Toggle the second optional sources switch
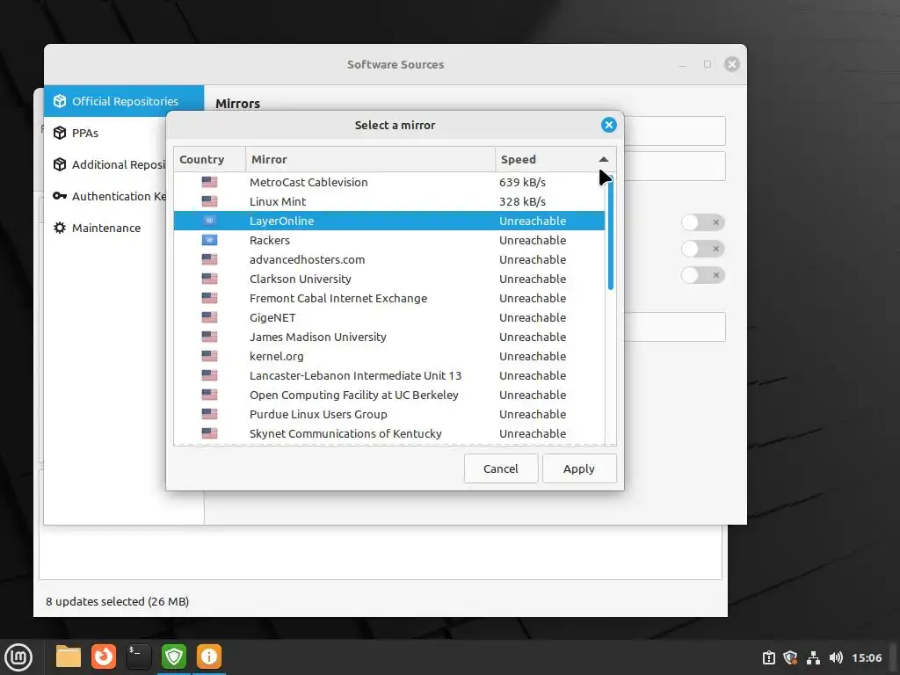 pos(702,249)
